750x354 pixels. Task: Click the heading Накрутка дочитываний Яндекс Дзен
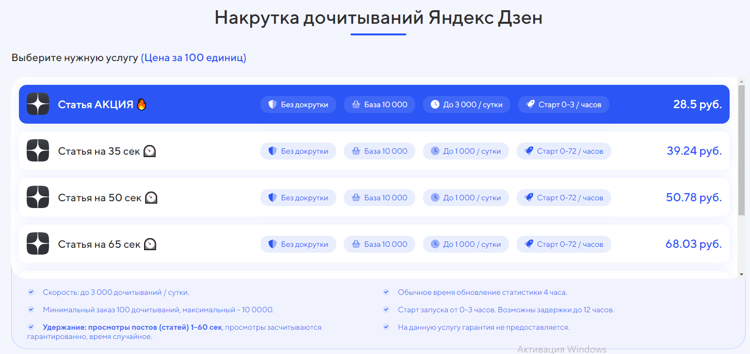pos(378,17)
